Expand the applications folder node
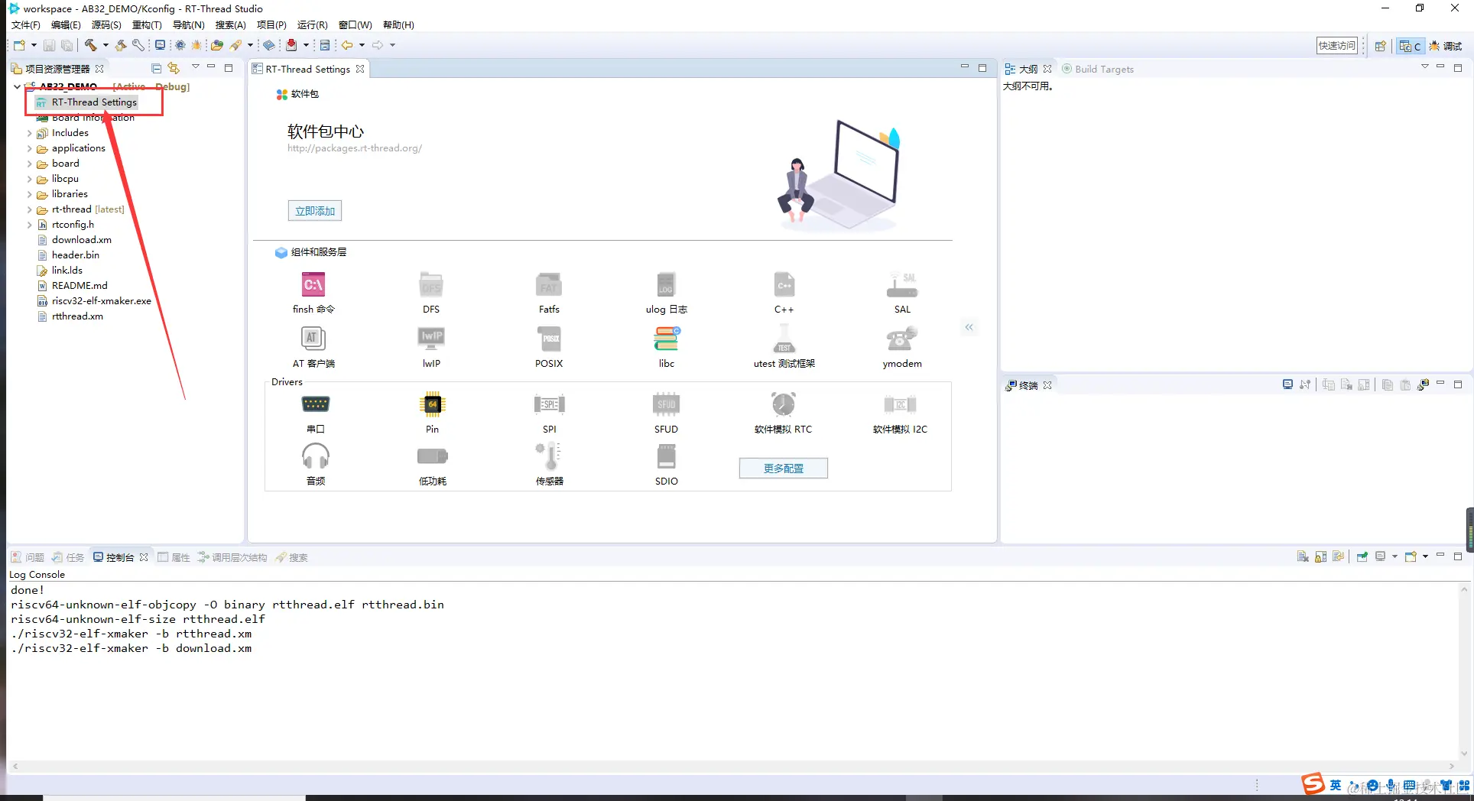1474x801 pixels. pos(30,148)
